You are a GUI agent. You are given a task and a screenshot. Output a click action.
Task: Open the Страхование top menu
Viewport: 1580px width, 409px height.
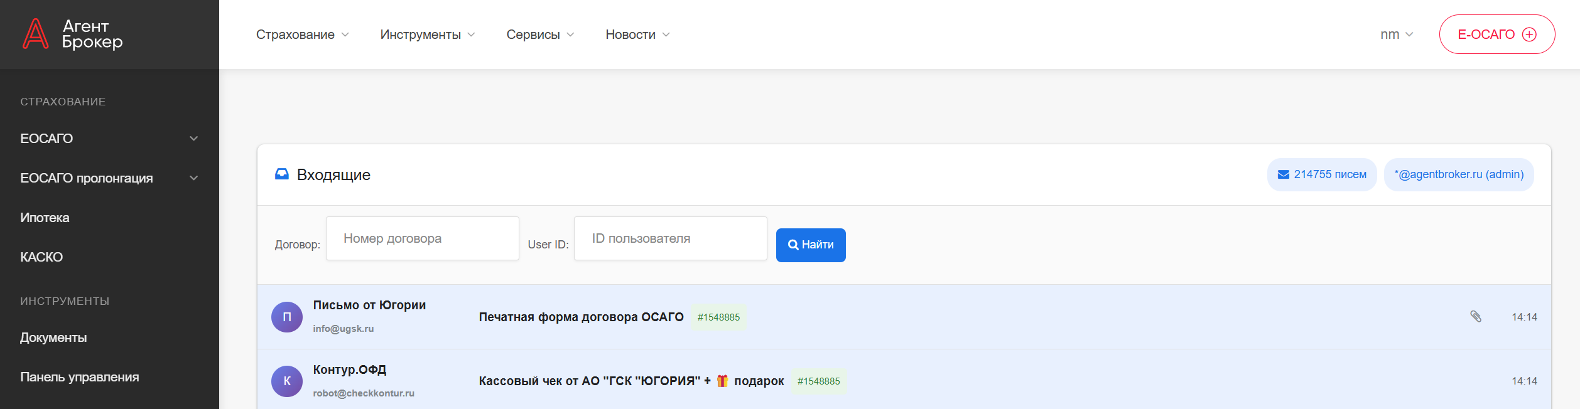(302, 35)
